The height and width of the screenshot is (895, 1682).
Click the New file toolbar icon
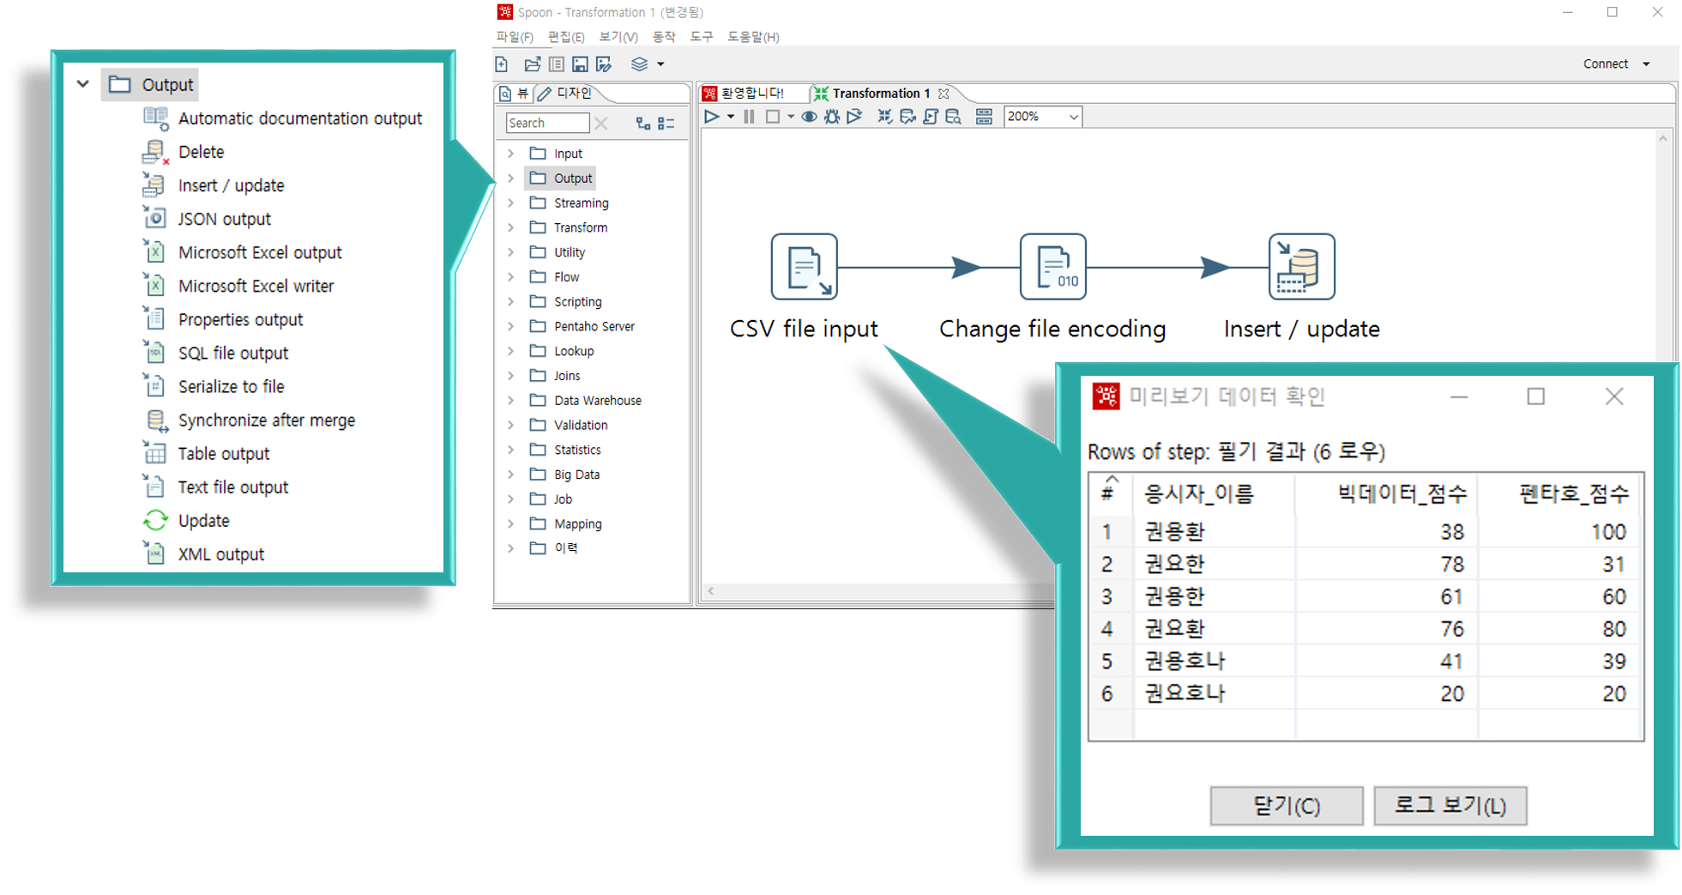[502, 64]
